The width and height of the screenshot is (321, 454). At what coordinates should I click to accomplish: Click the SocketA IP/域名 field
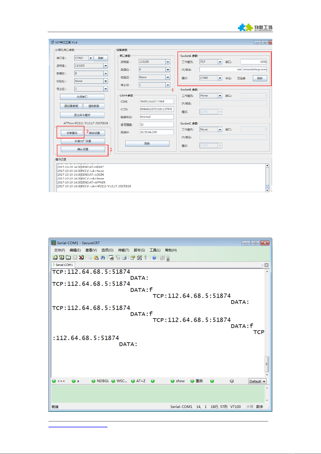tap(233, 70)
